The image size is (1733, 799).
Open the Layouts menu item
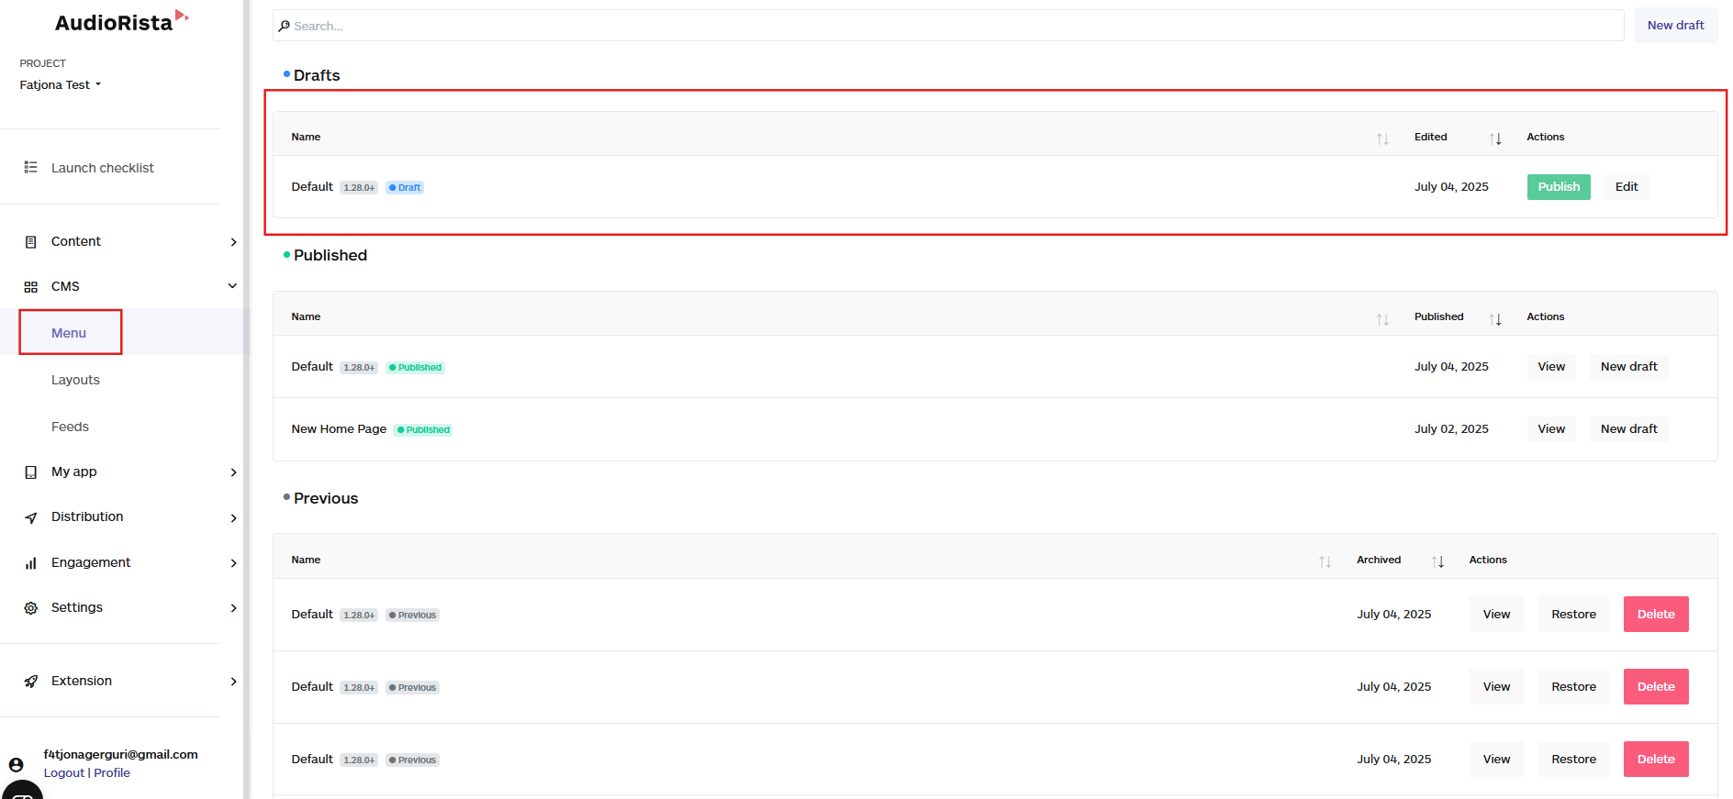75,380
